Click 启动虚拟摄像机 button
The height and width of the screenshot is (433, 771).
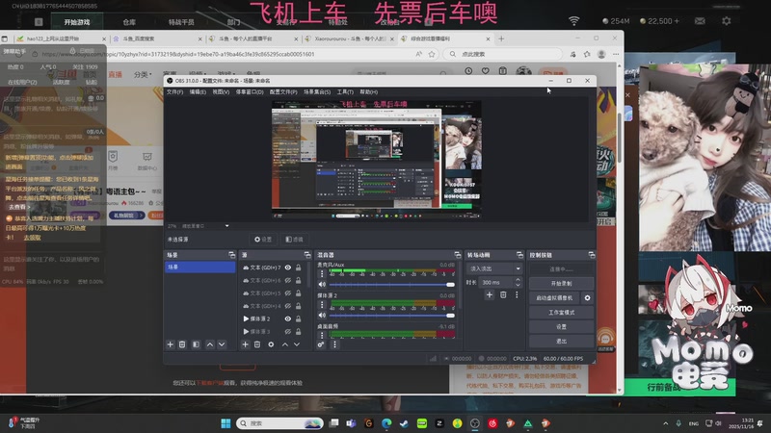[555, 298]
